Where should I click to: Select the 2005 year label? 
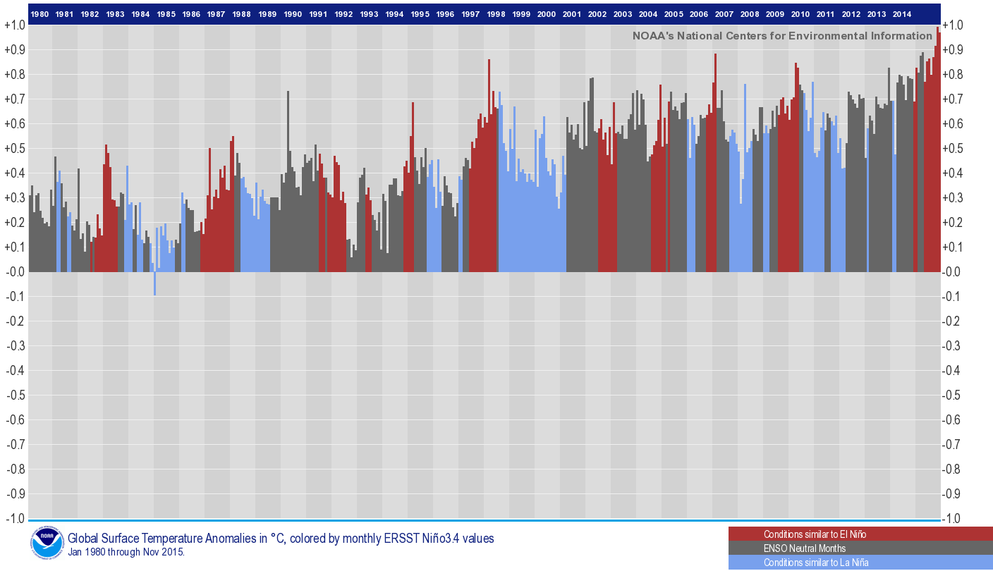(674, 14)
